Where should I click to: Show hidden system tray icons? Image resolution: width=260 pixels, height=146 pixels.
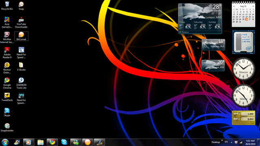pyautogui.click(x=232, y=142)
